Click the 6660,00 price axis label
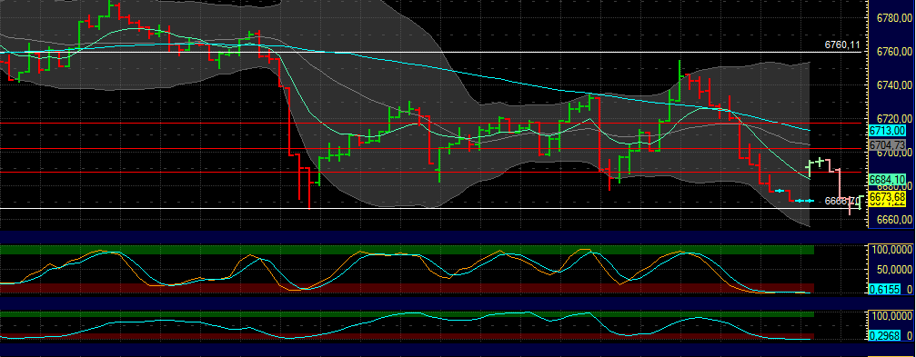Viewport: 916px width, 357px height. pos(894,219)
